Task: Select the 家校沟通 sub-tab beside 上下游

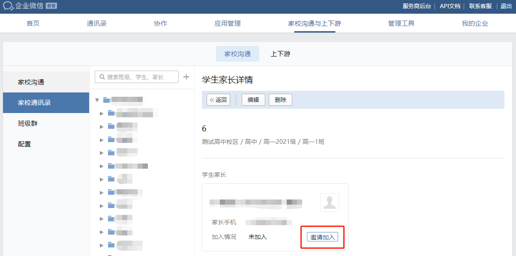Action: pos(237,54)
